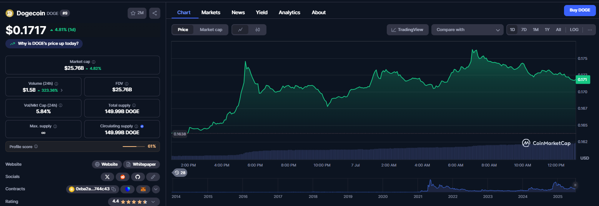Click the Total supply info icon

tap(133, 105)
